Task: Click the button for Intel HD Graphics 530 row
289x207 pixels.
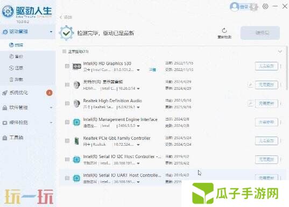Action: click(x=266, y=66)
